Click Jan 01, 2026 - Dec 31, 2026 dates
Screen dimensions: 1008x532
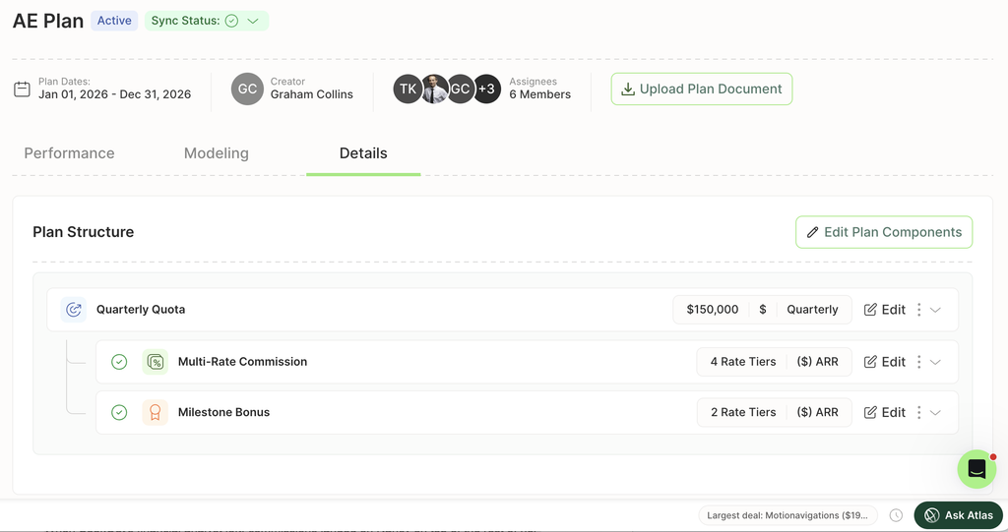click(114, 94)
